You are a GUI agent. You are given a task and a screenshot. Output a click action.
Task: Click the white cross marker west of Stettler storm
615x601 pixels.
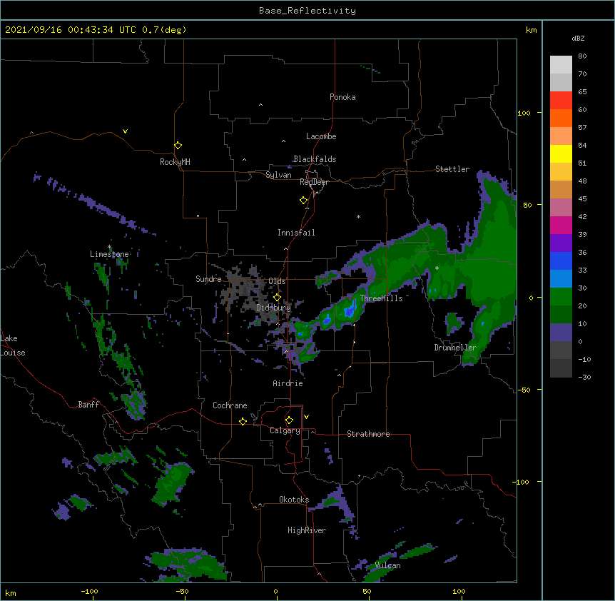pos(437,268)
